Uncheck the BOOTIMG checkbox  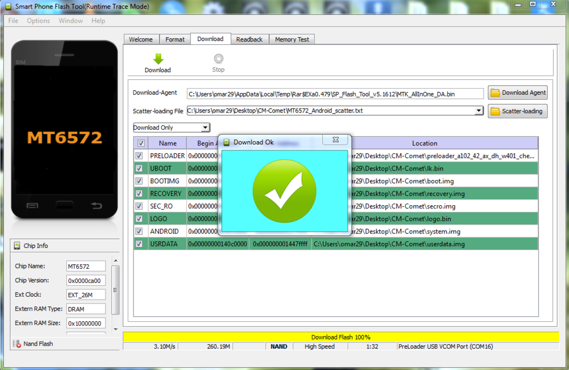(139, 181)
